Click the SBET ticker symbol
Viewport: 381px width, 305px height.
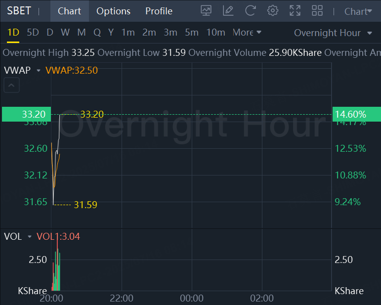[x=19, y=11]
